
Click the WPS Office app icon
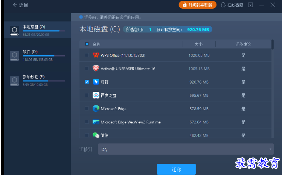96,55
